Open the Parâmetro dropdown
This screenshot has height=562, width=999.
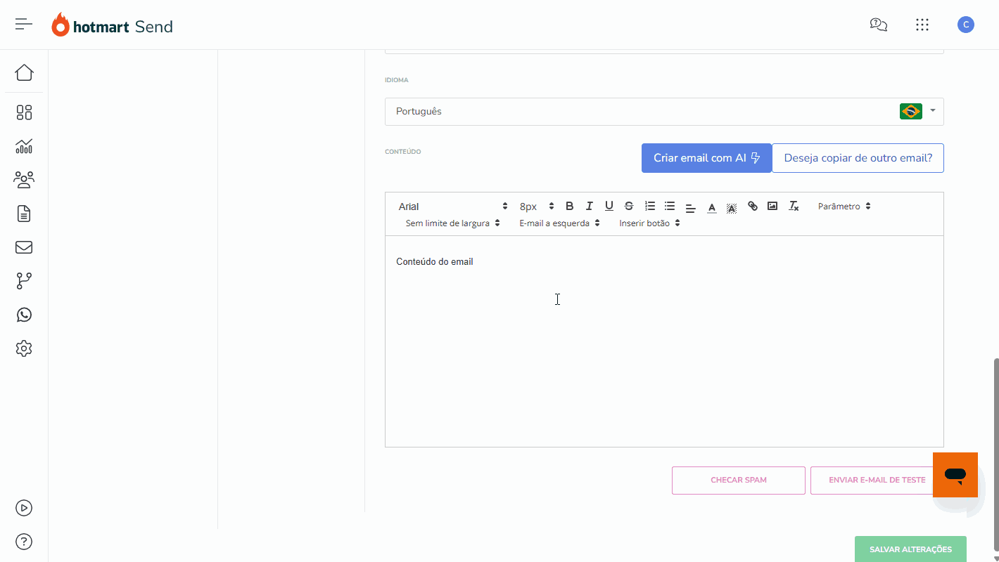pyautogui.click(x=844, y=207)
